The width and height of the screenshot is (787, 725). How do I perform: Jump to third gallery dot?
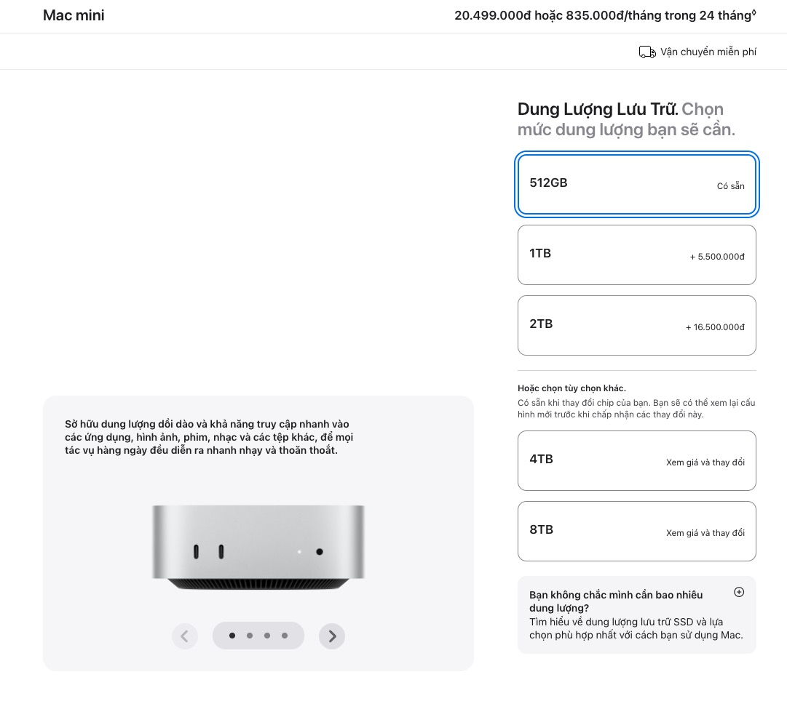(267, 636)
